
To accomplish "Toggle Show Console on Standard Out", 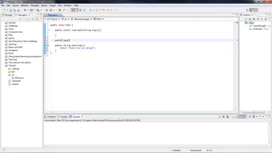I will point(241,116).
